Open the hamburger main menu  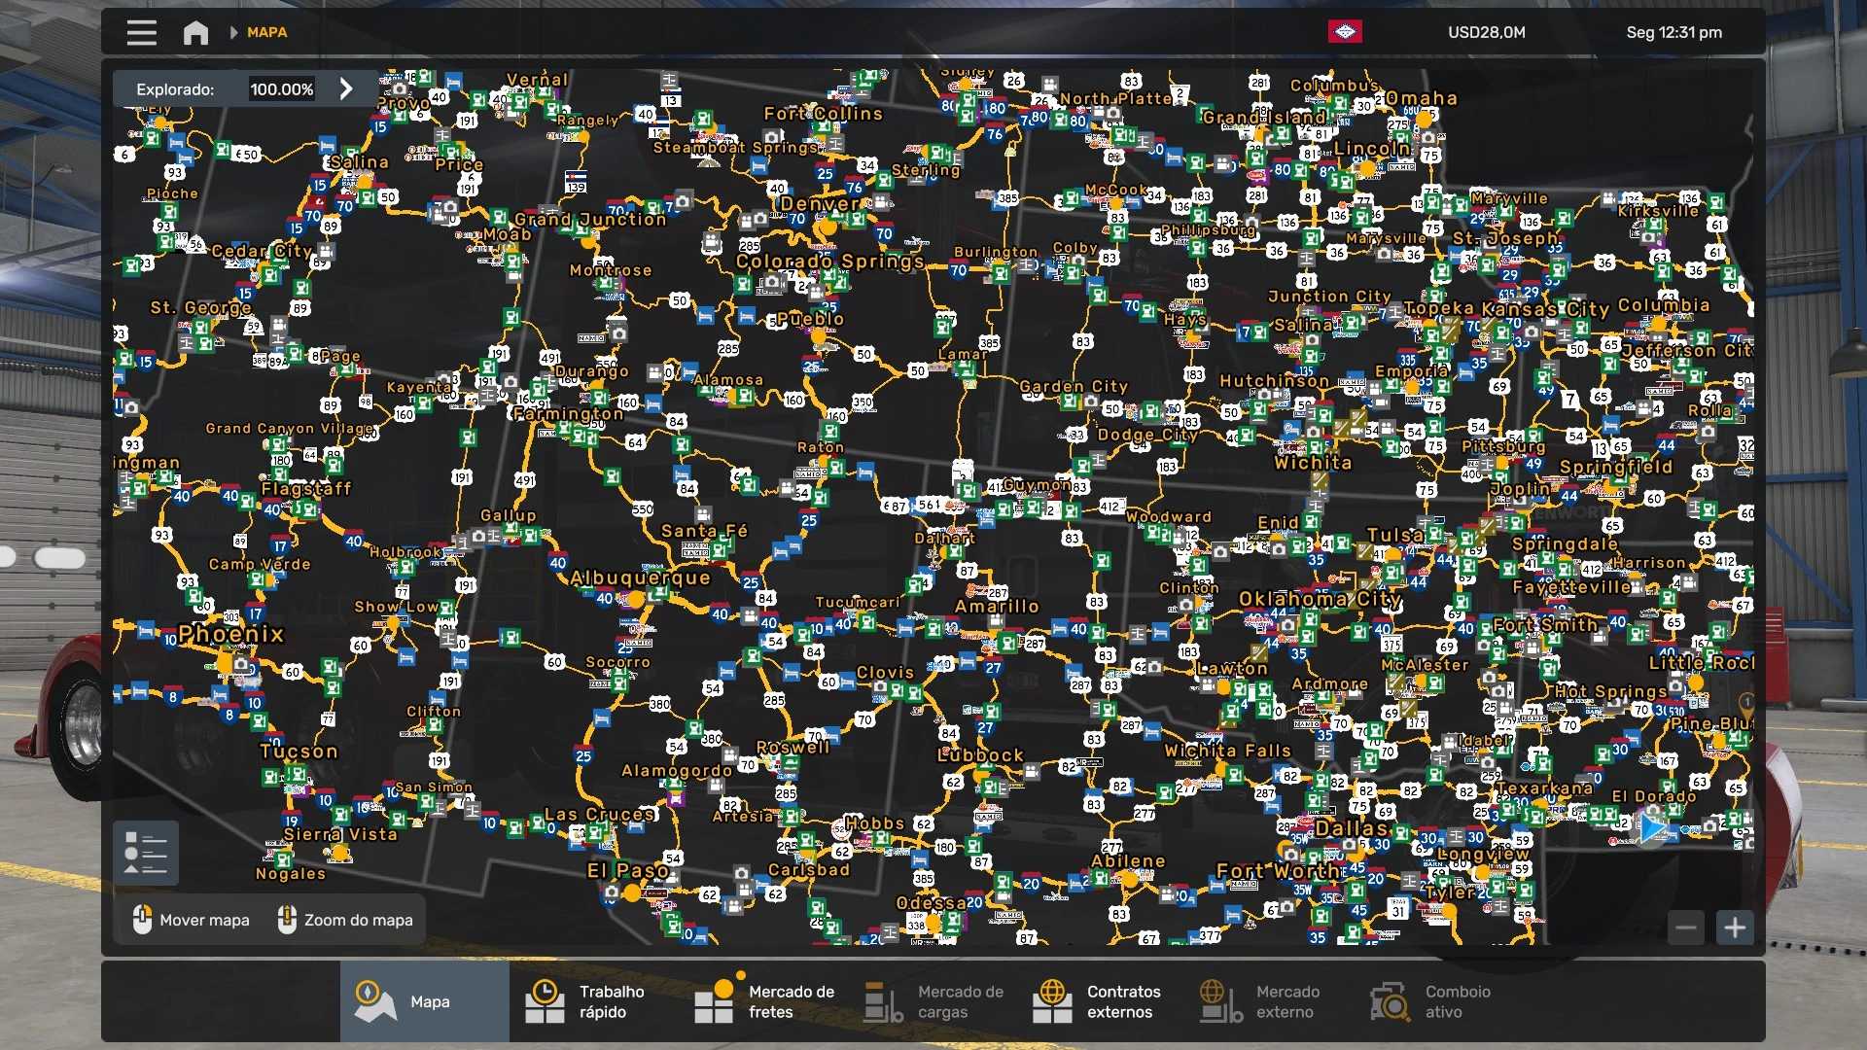pyautogui.click(x=141, y=33)
